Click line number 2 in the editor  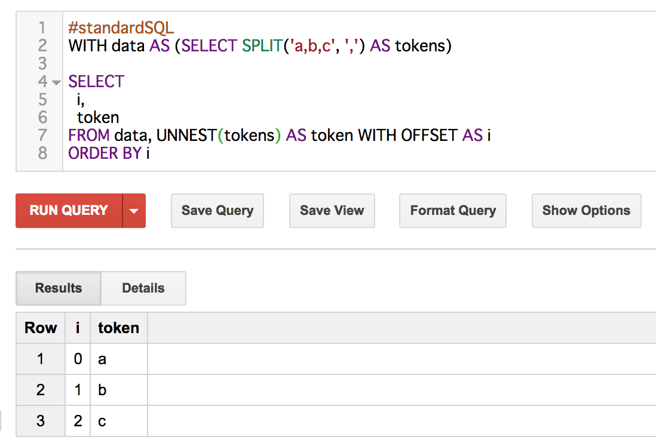click(42, 45)
